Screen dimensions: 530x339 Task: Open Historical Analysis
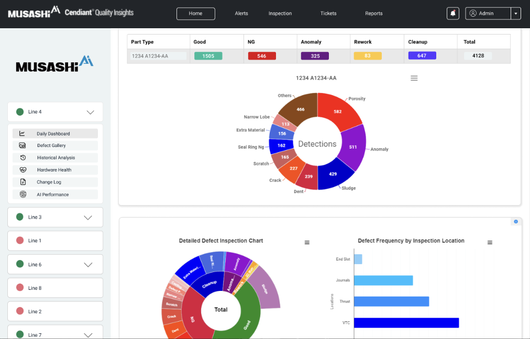click(55, 157)
